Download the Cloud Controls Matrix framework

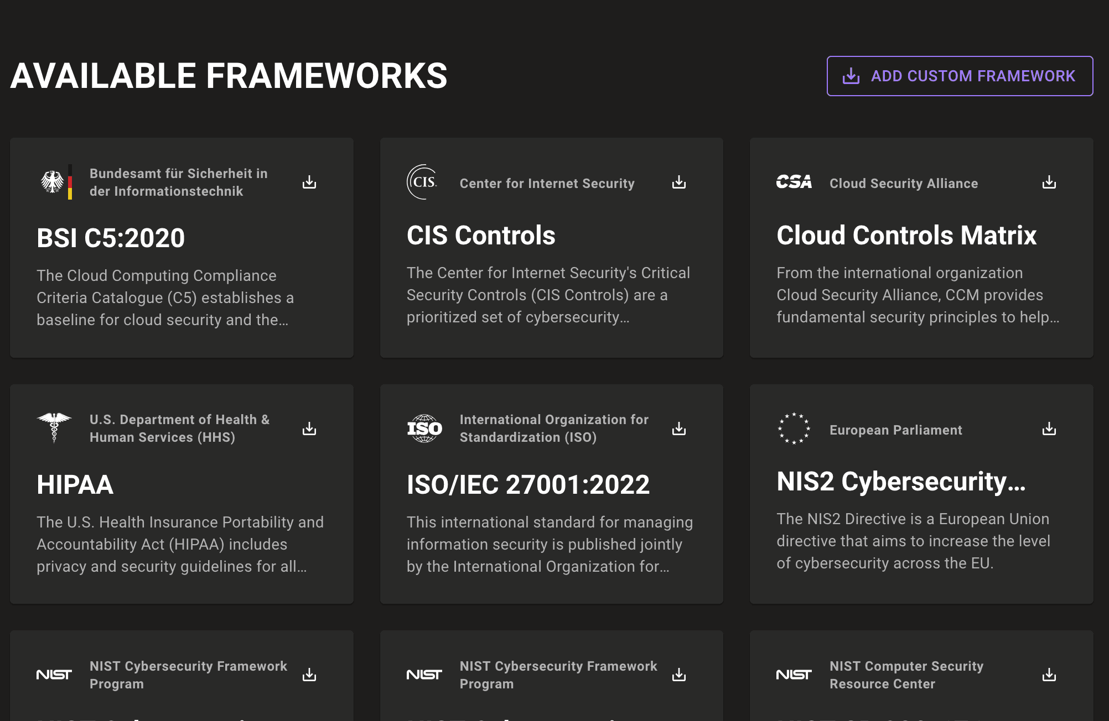point(1049,182)
